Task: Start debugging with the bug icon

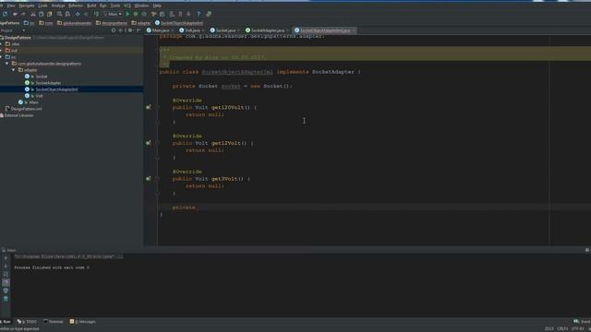Action: click(136, 14)
